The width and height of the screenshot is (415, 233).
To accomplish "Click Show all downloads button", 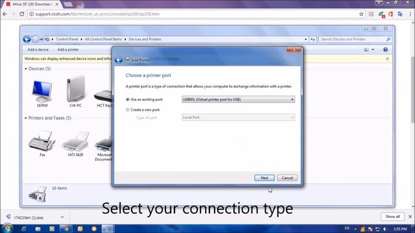I will point(392,217).
